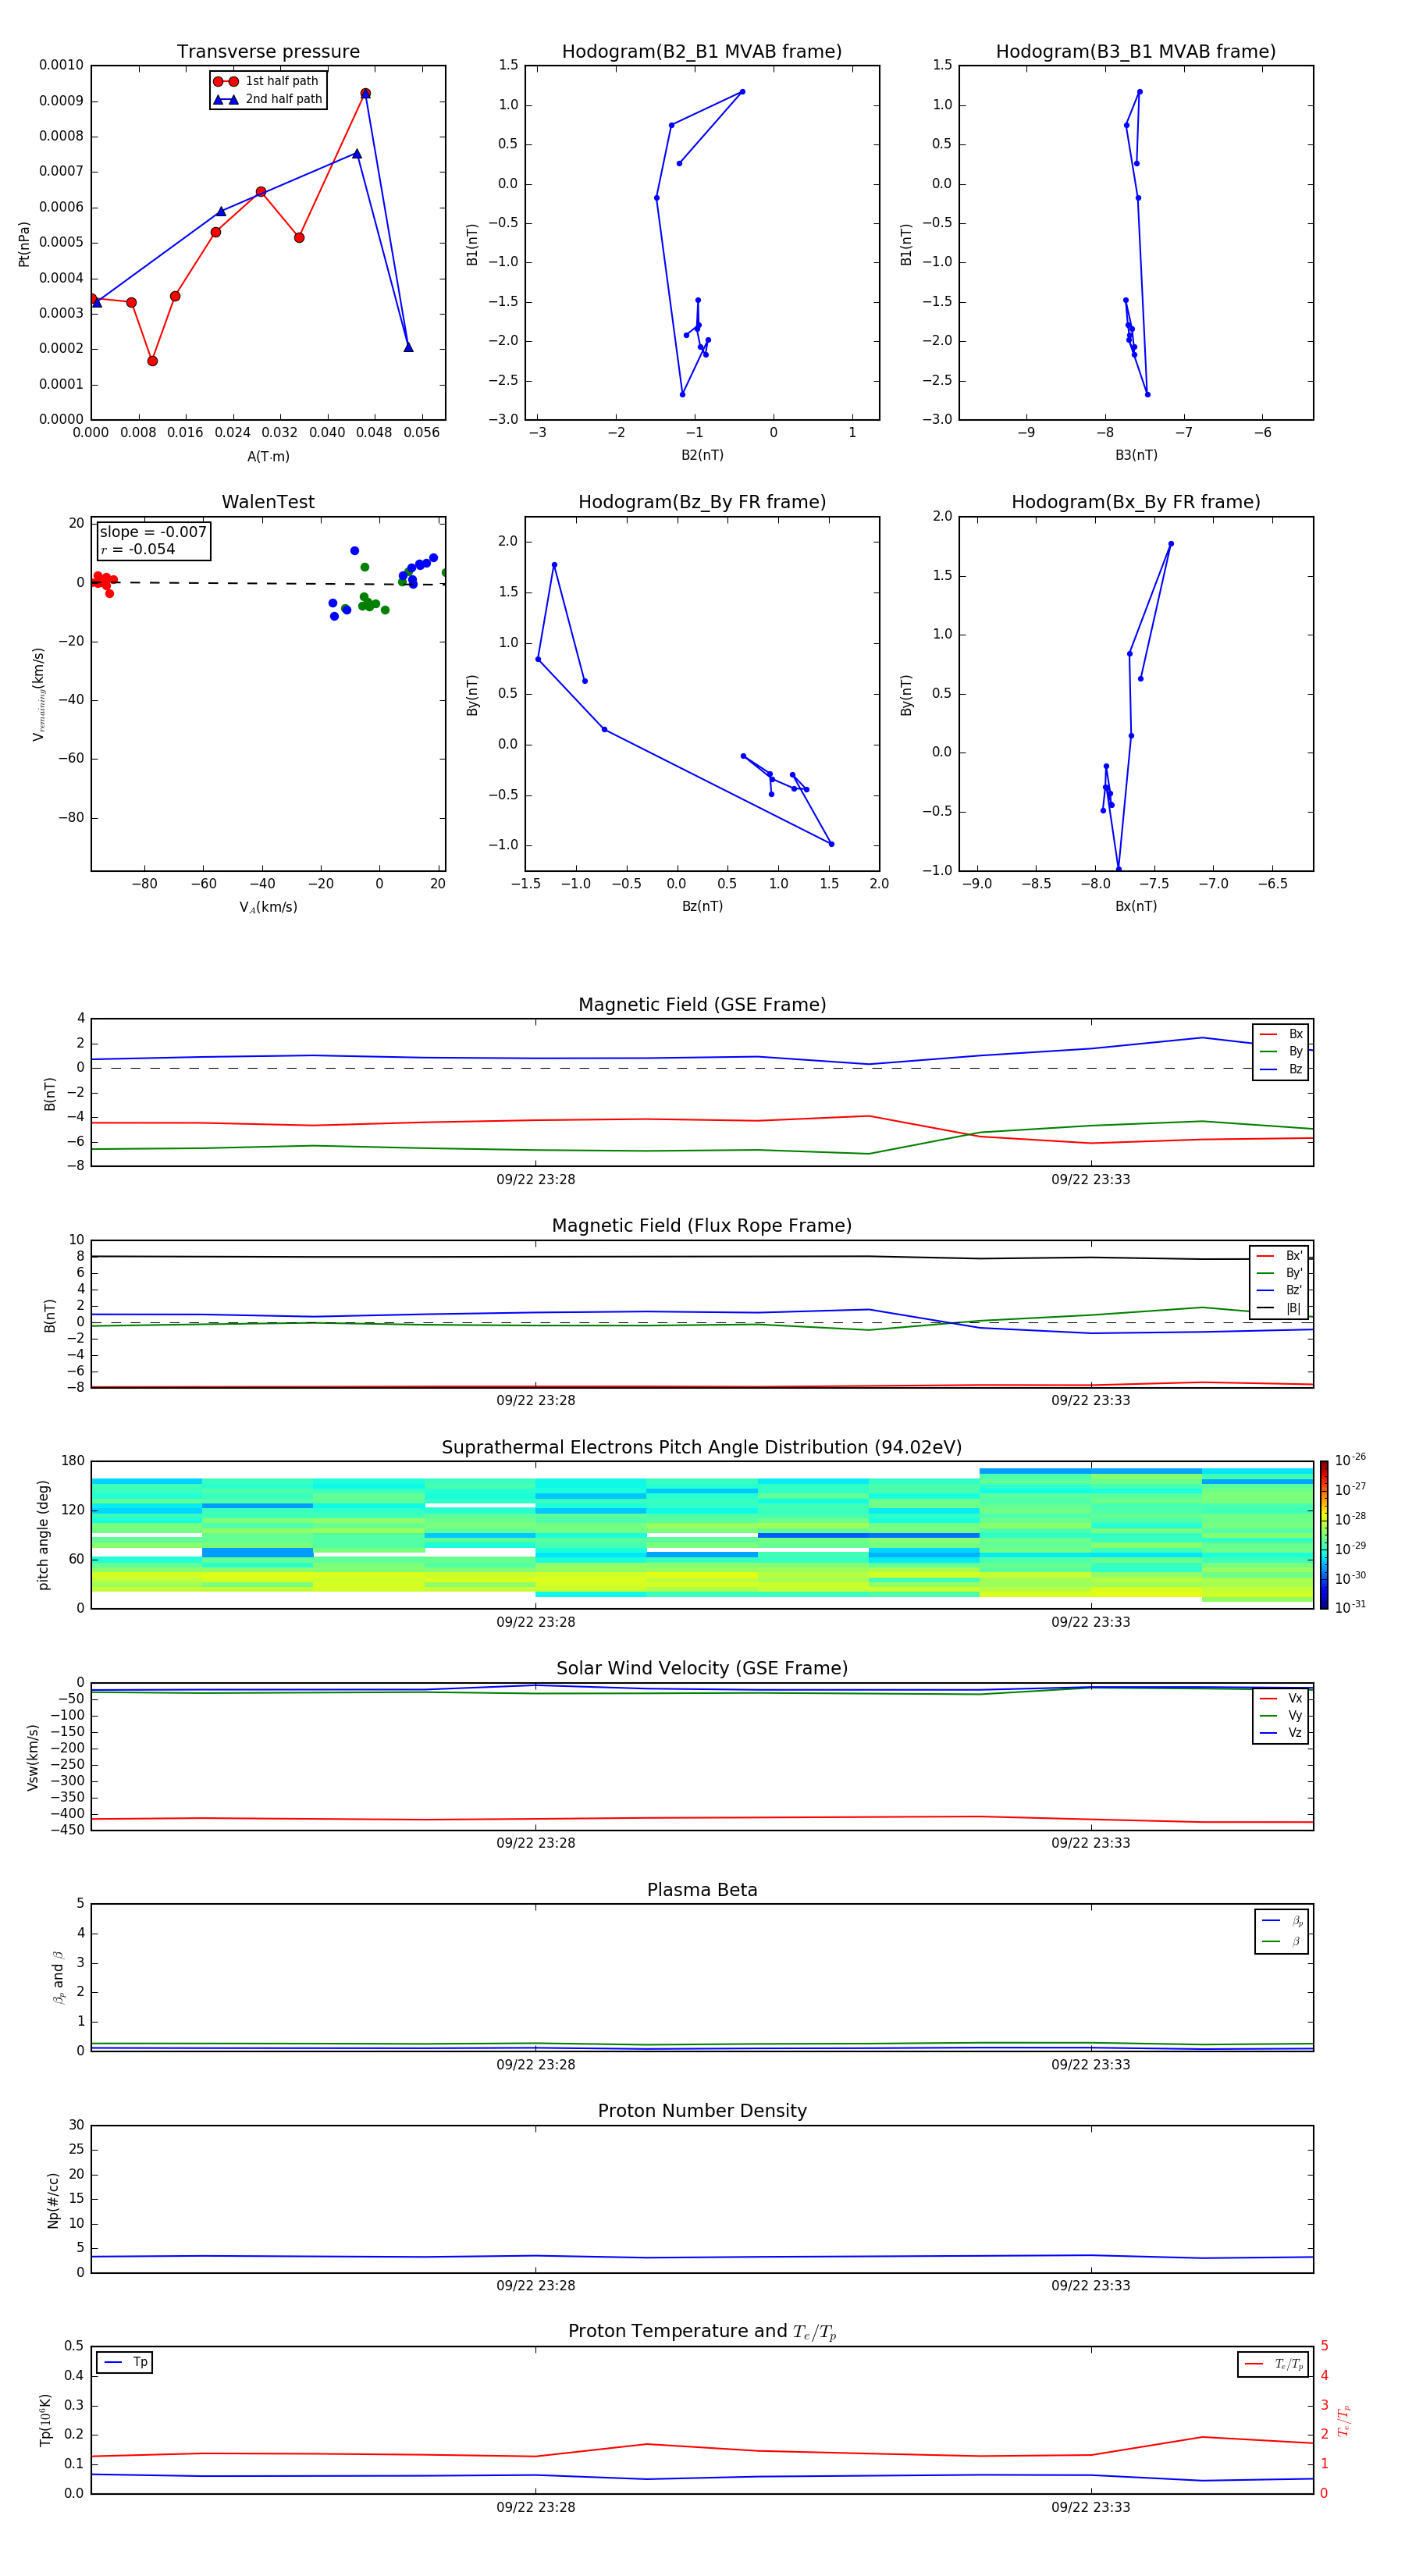The width and height of the screenshot is (1405, 2576).
Task: Click 'Vsw(km/s)' y-axis label
Action: click(x=32, y=1757)
